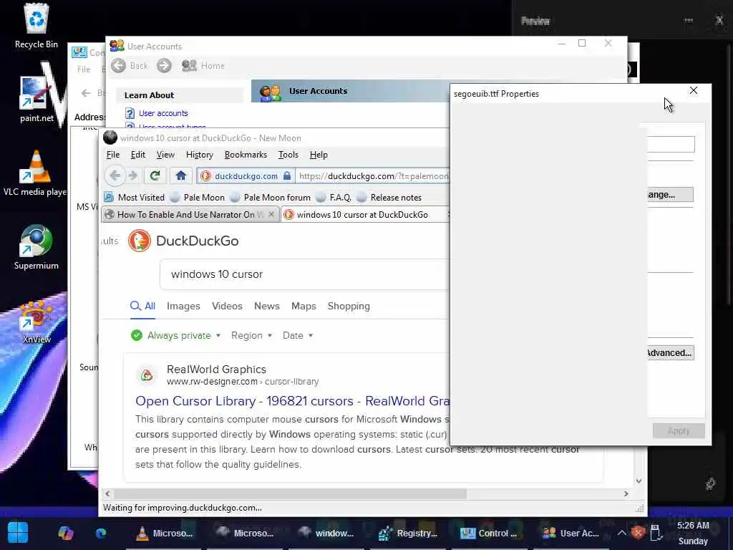
Task: Open the Edit menu in New Moon
Action: tap(137, 155)
